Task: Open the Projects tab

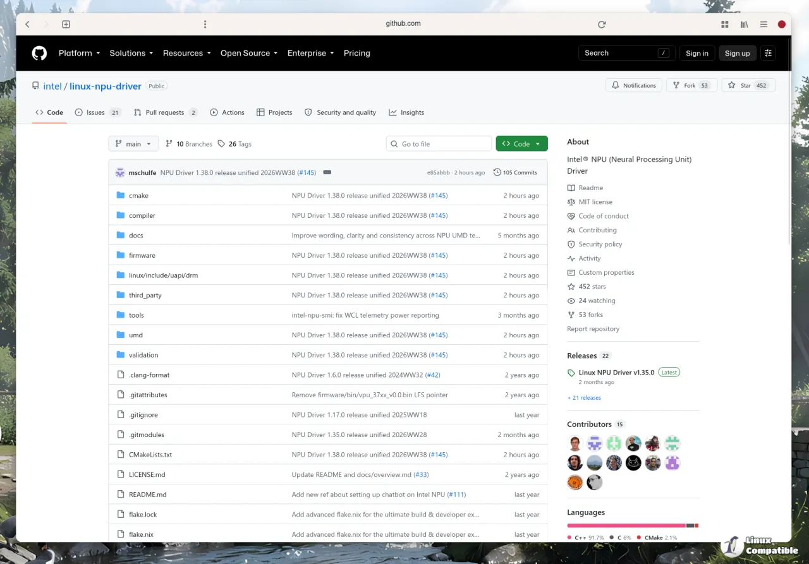Action: pyautogui.click(x=274, y=112)
